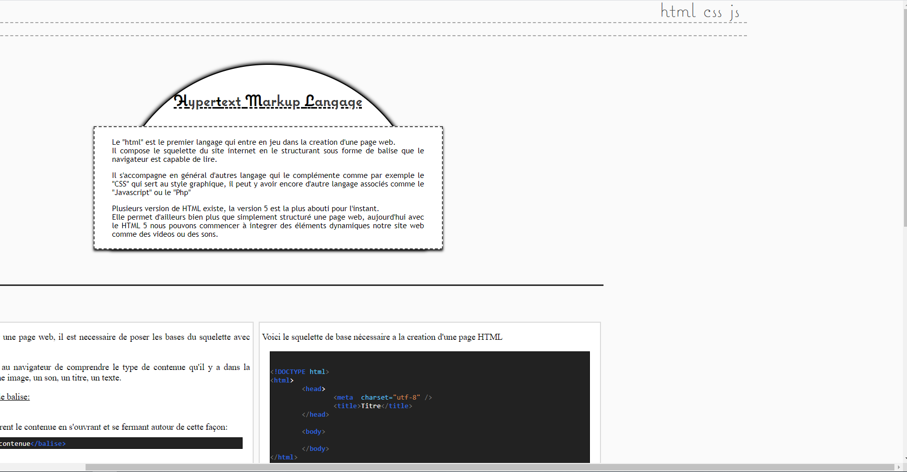Click the 'Voici le squelette de base' sentence
This screenshot has height=472, width=907.
click(x=382, y=337)
